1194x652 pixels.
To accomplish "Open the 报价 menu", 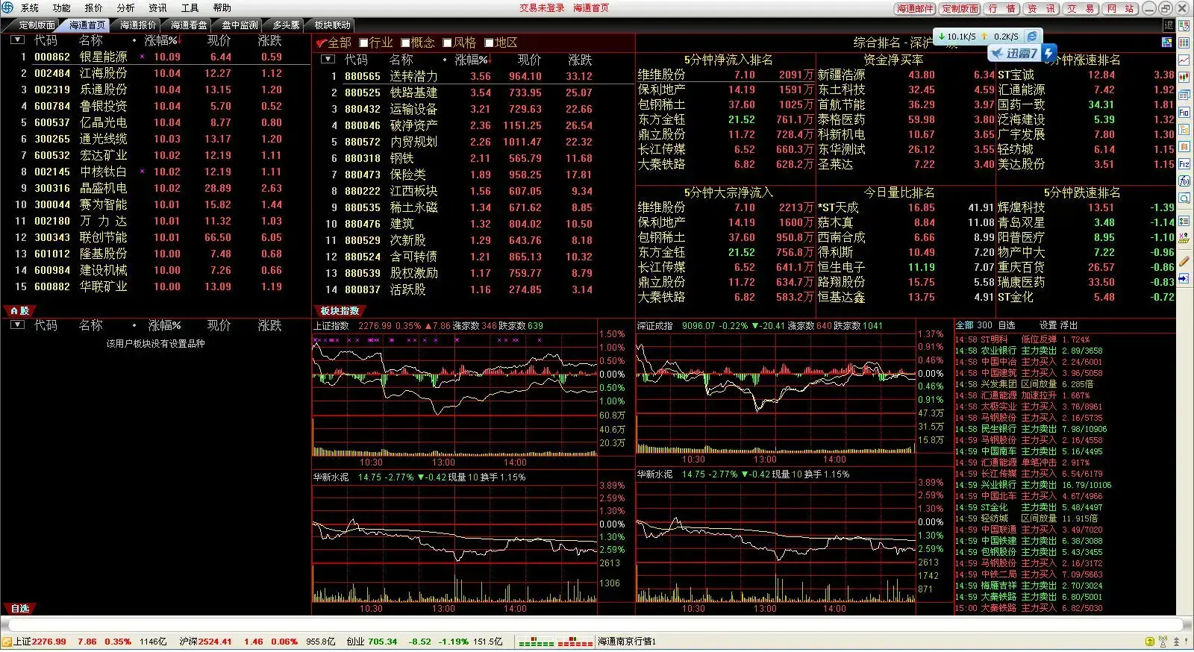I will [94, 8].
